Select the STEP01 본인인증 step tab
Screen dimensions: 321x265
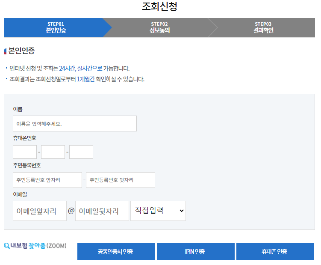coord(56,27)
